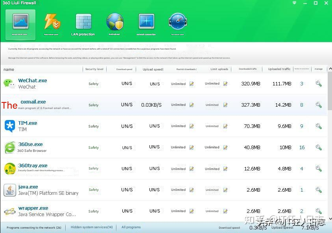This screenshot has height=233, width=332.
Task: Click the 360 Safe Browser icon
Action: click(x=10, y=148)
